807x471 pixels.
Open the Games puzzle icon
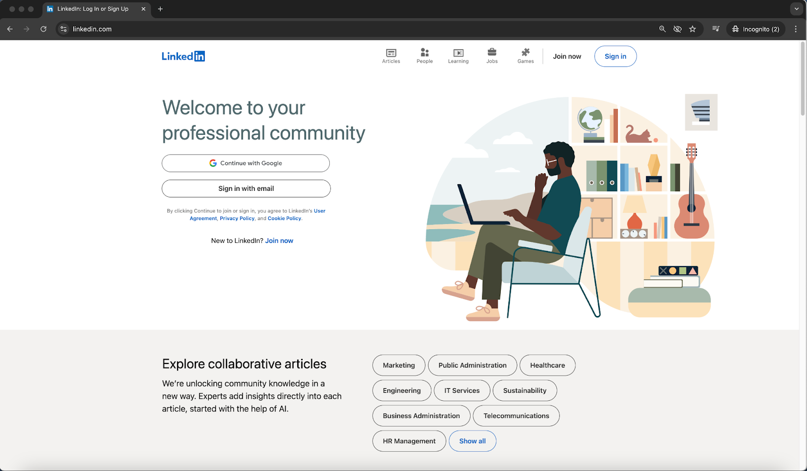pos(526,56)
